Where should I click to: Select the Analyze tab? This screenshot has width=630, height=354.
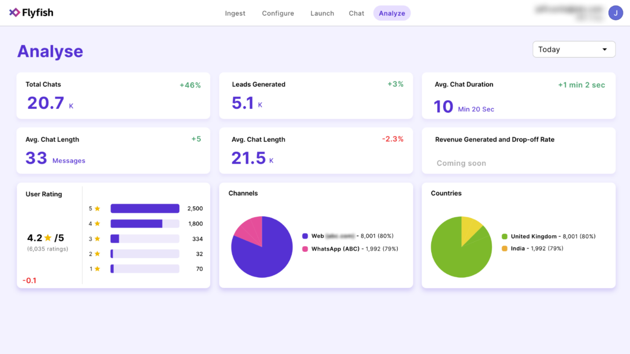pyautogui.click(x=392, y=13)
